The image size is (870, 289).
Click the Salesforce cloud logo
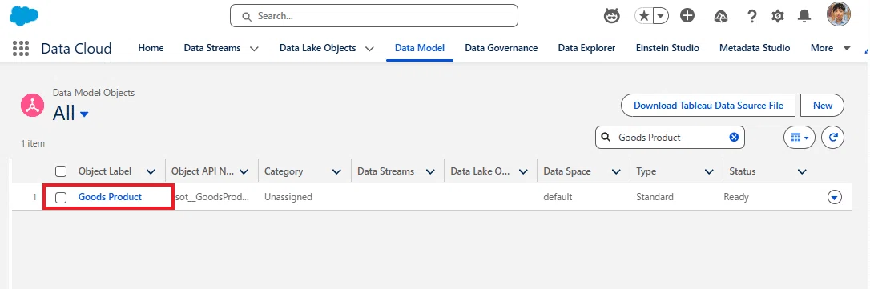24,15
